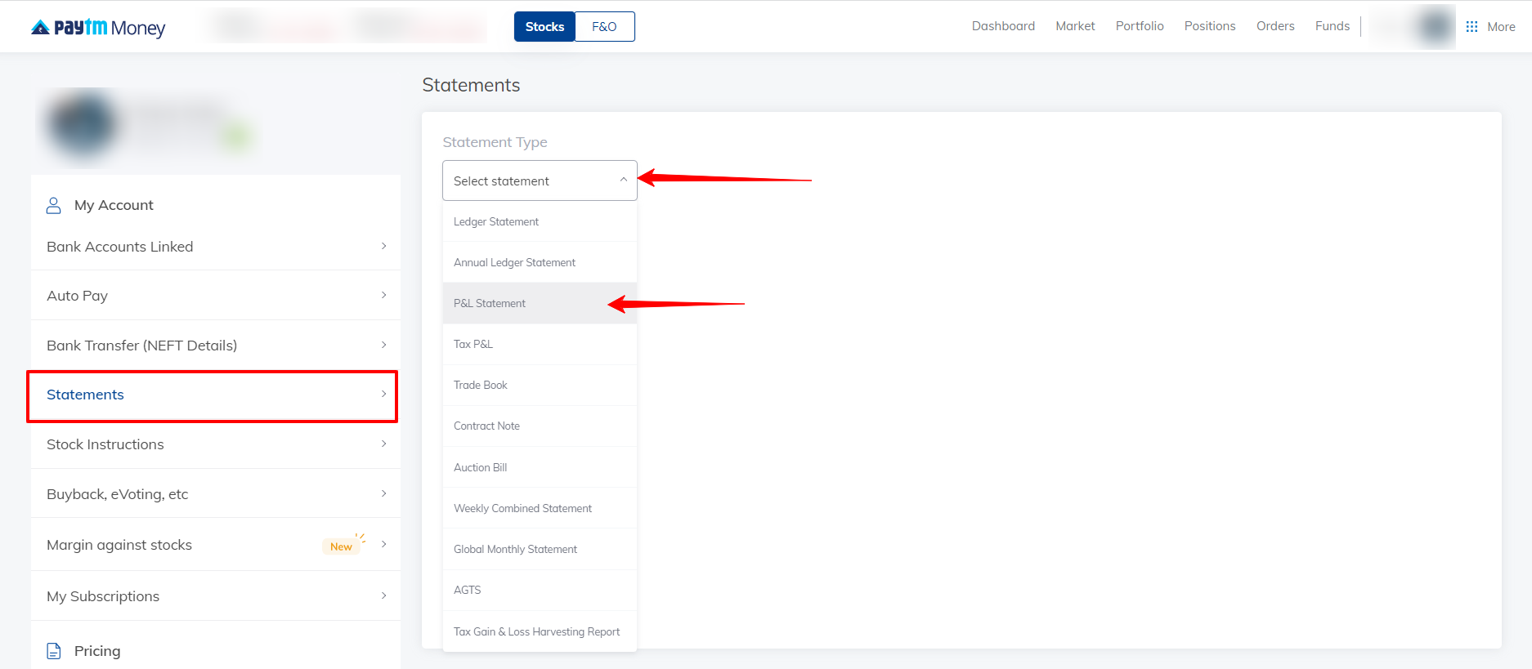Screen dimensions: 1532x669
Task: Open Margin against stocks setting
Action: click(x=119, y=545)
